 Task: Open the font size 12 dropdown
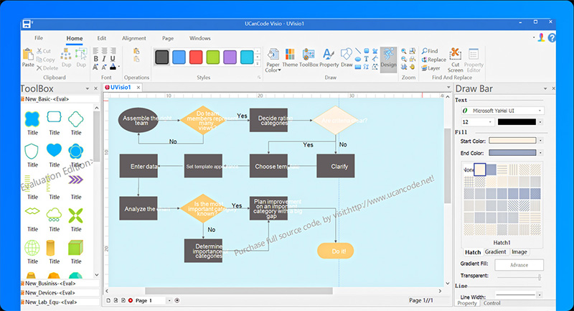coord(477,122)
